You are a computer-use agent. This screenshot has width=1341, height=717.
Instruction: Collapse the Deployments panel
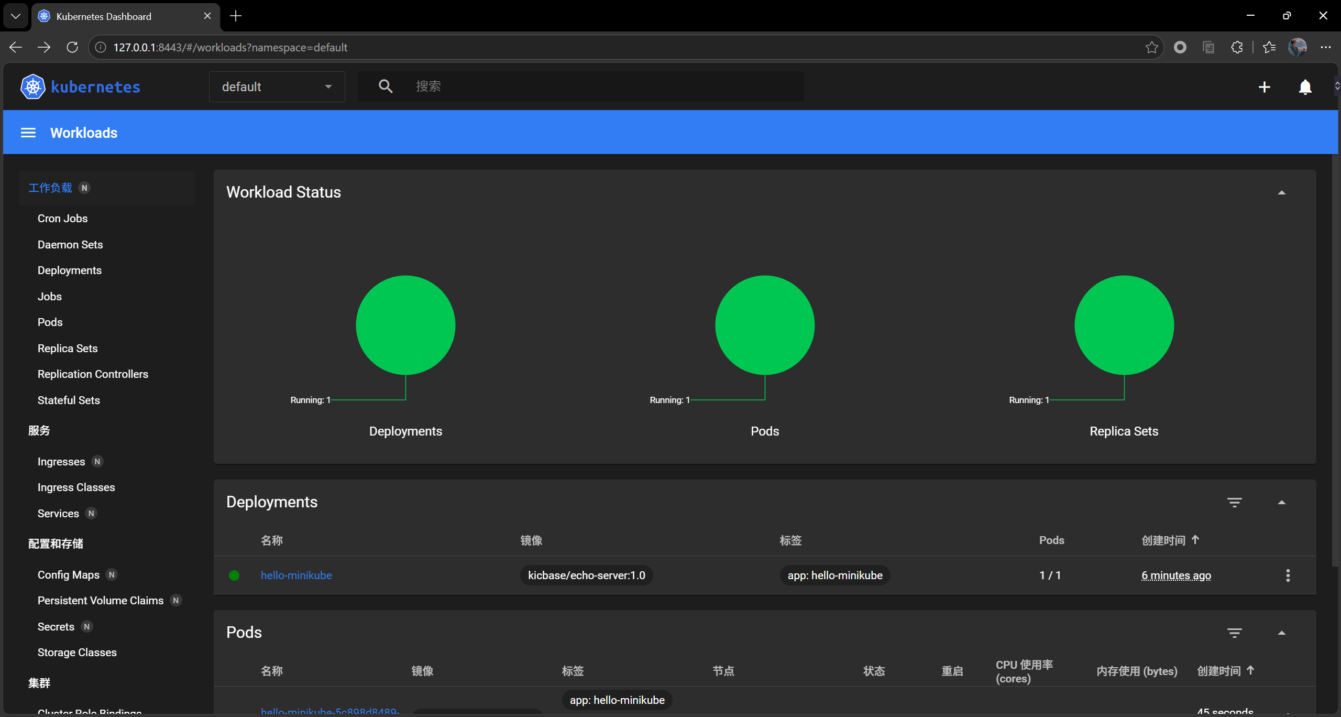point(1282,503)
